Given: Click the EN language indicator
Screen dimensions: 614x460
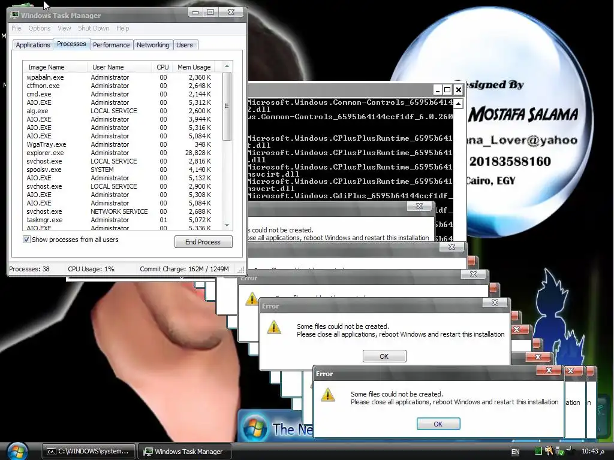Looking at the screenshot, I should pyautogui.click(x=515, y=452).
